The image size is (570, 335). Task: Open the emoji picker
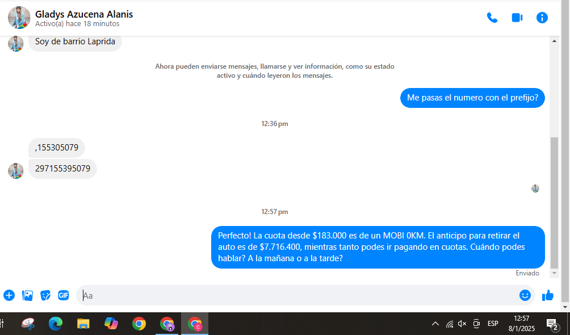(525, 295)
